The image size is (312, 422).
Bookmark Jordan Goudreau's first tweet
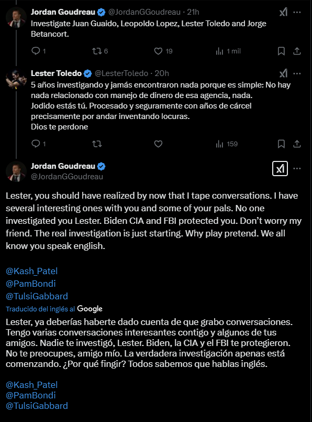(281, 51)
